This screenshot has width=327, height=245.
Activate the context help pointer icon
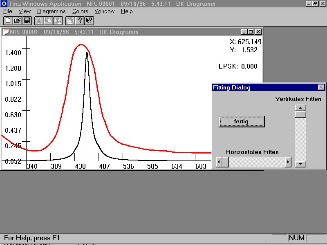[89, 20]
